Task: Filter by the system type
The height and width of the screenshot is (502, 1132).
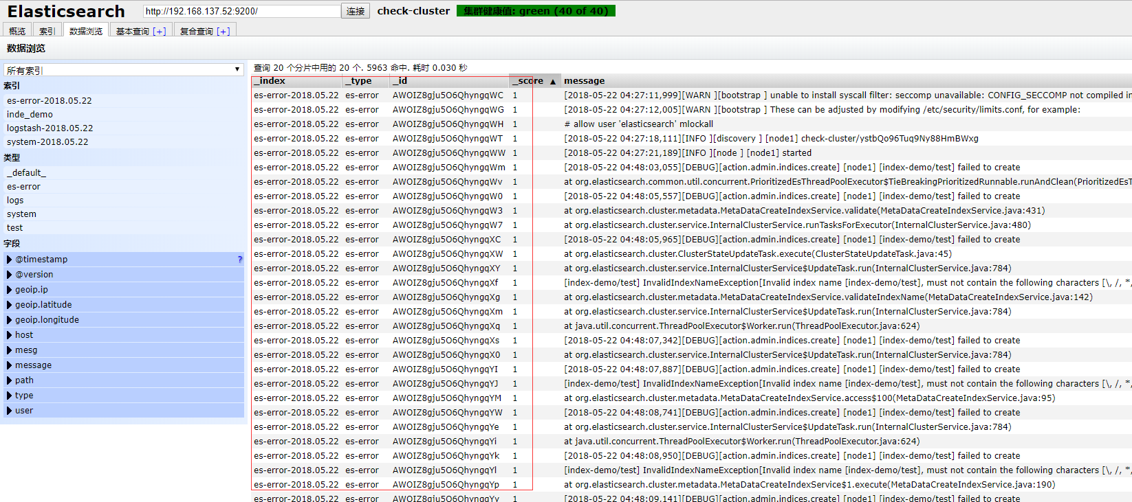Action: click(x=21, y=214)
